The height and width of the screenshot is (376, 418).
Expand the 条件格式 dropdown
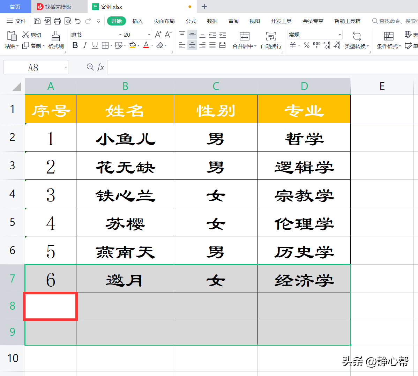tap(400, 46)
